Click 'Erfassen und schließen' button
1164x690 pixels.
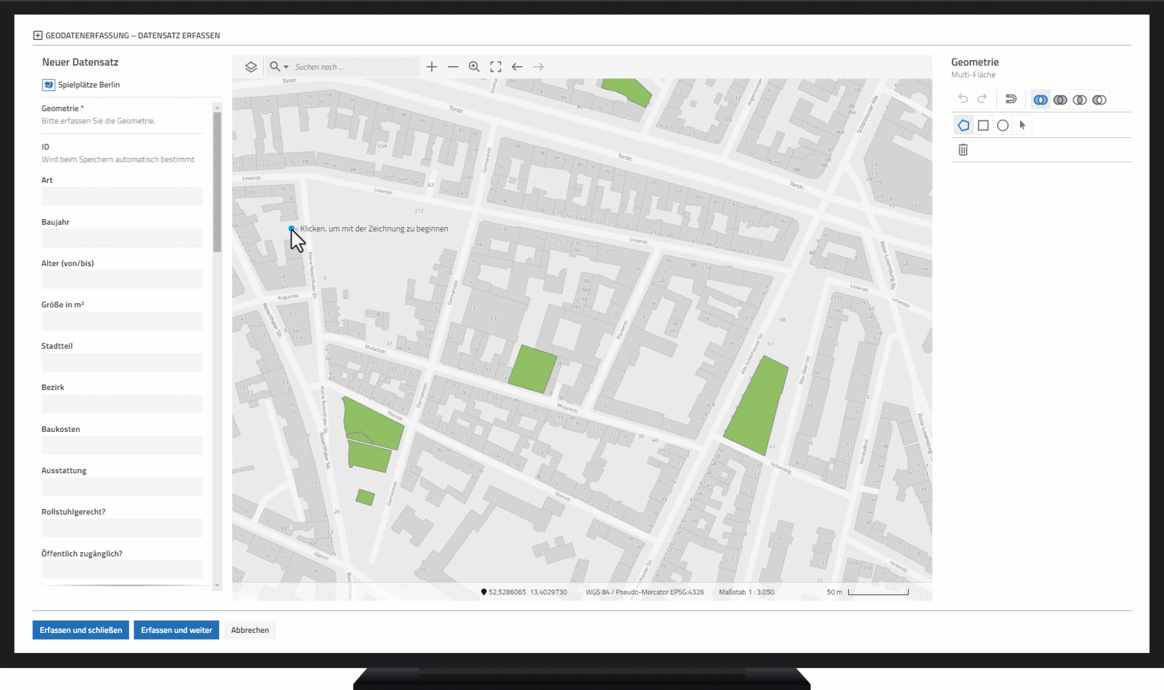tap(81, 630)
